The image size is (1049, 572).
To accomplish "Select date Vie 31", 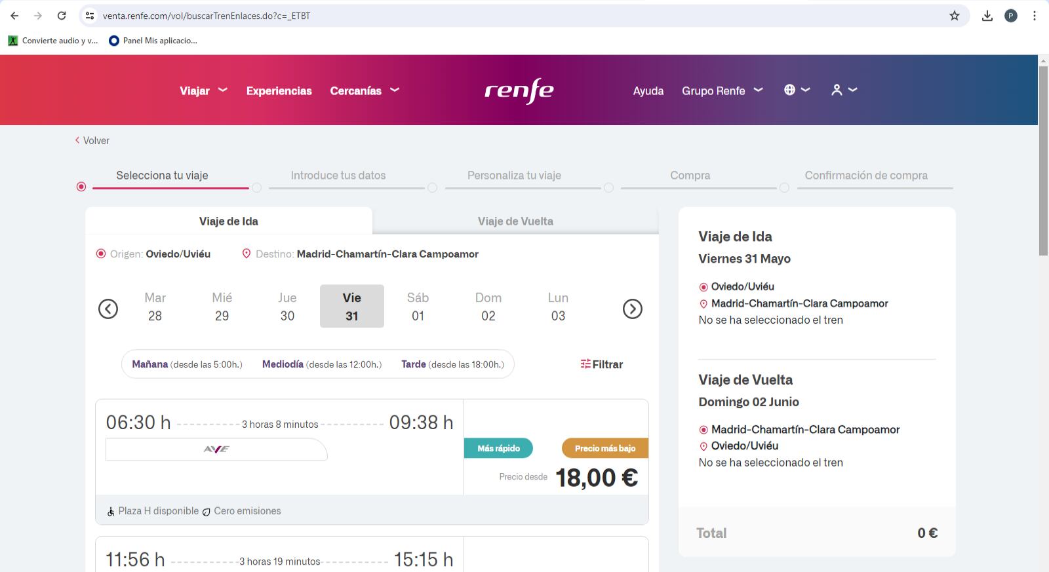I will click(352, 306).
